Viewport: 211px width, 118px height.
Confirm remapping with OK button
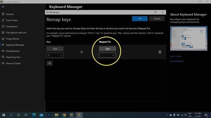[x=140, y=19]
